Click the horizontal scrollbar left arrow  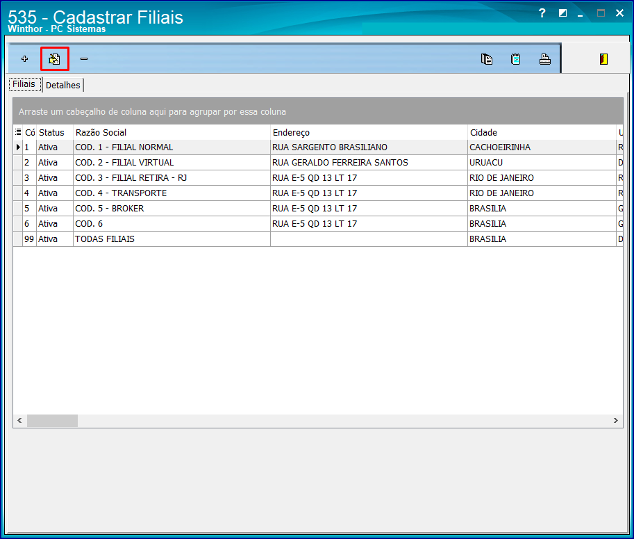(19, 420)
